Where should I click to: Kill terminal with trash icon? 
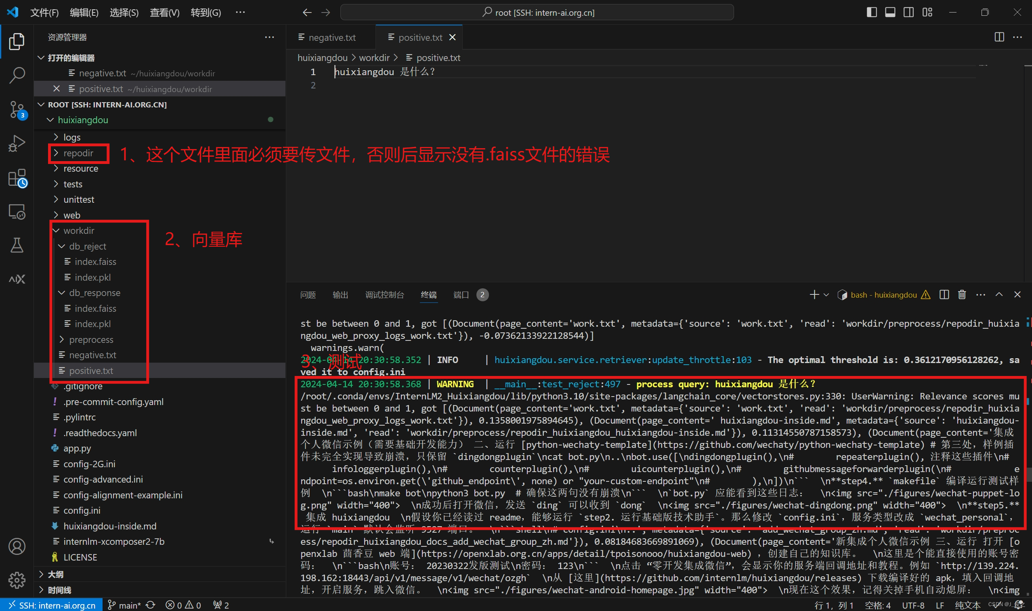[x=962, y=295]
